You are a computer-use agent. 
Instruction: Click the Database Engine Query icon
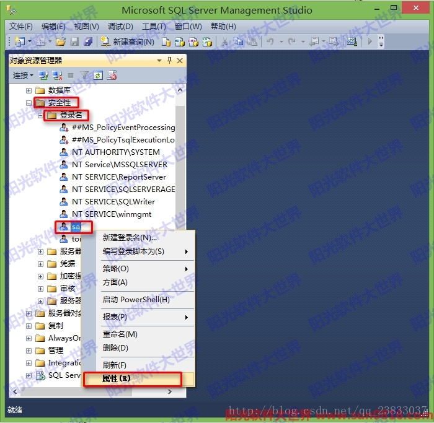tap(166, 41)
